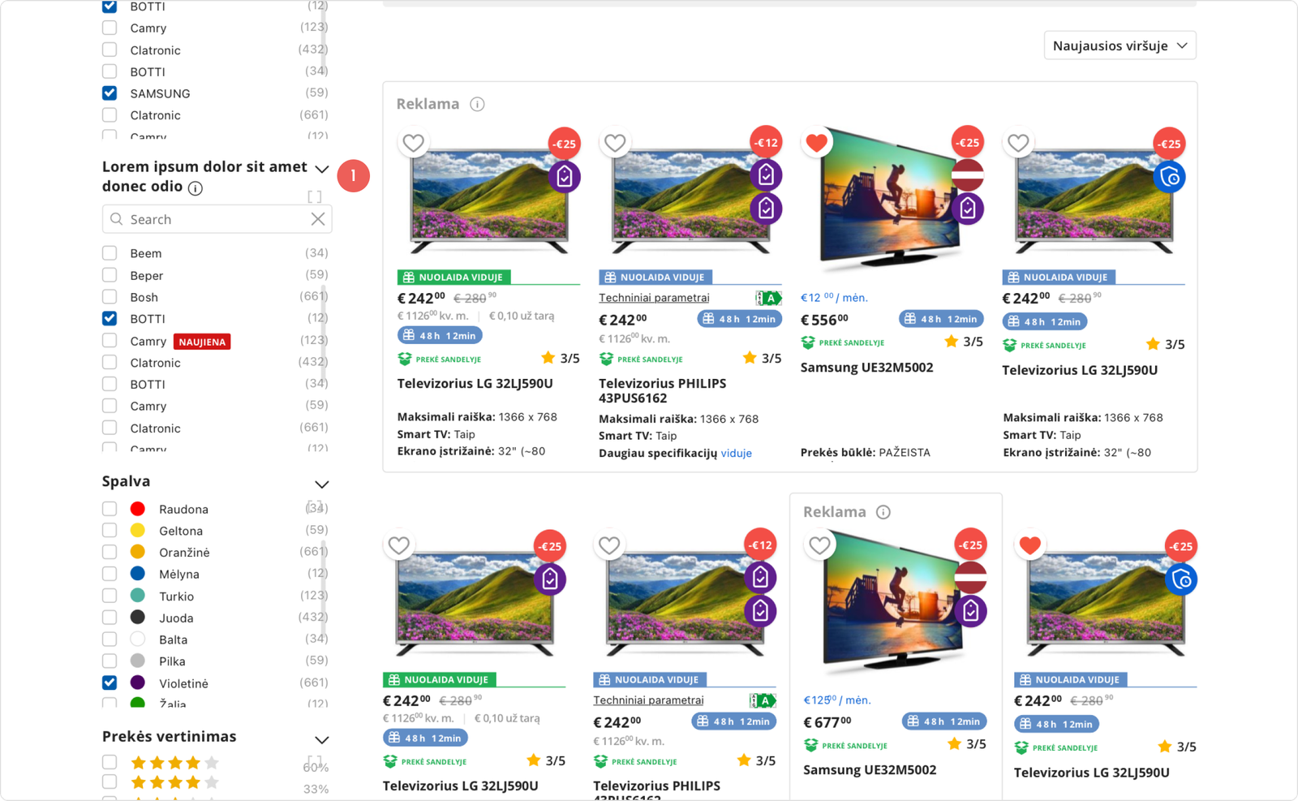Click the red notification badge showing 1
This screenshot has width=1298, height=801.
[x=354, y=175]
